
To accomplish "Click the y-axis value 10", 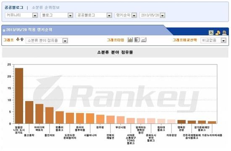I will pos(9,100).
